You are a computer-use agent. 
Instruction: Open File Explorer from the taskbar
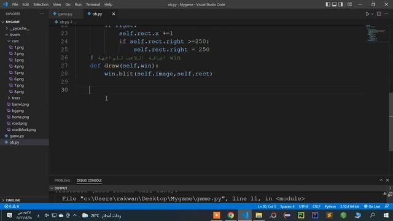259,215
